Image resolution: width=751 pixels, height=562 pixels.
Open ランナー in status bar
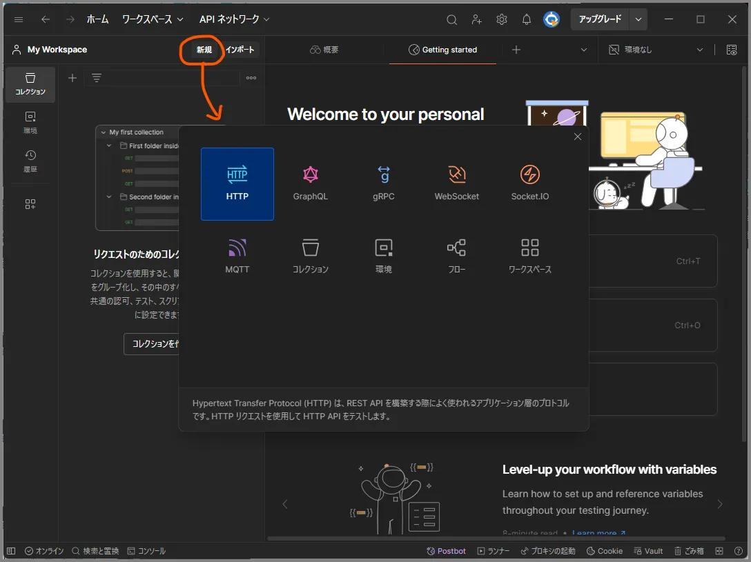coord(494,551)
